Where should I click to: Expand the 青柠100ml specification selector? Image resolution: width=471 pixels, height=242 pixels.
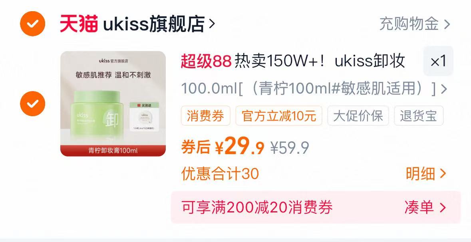[314, 89]
